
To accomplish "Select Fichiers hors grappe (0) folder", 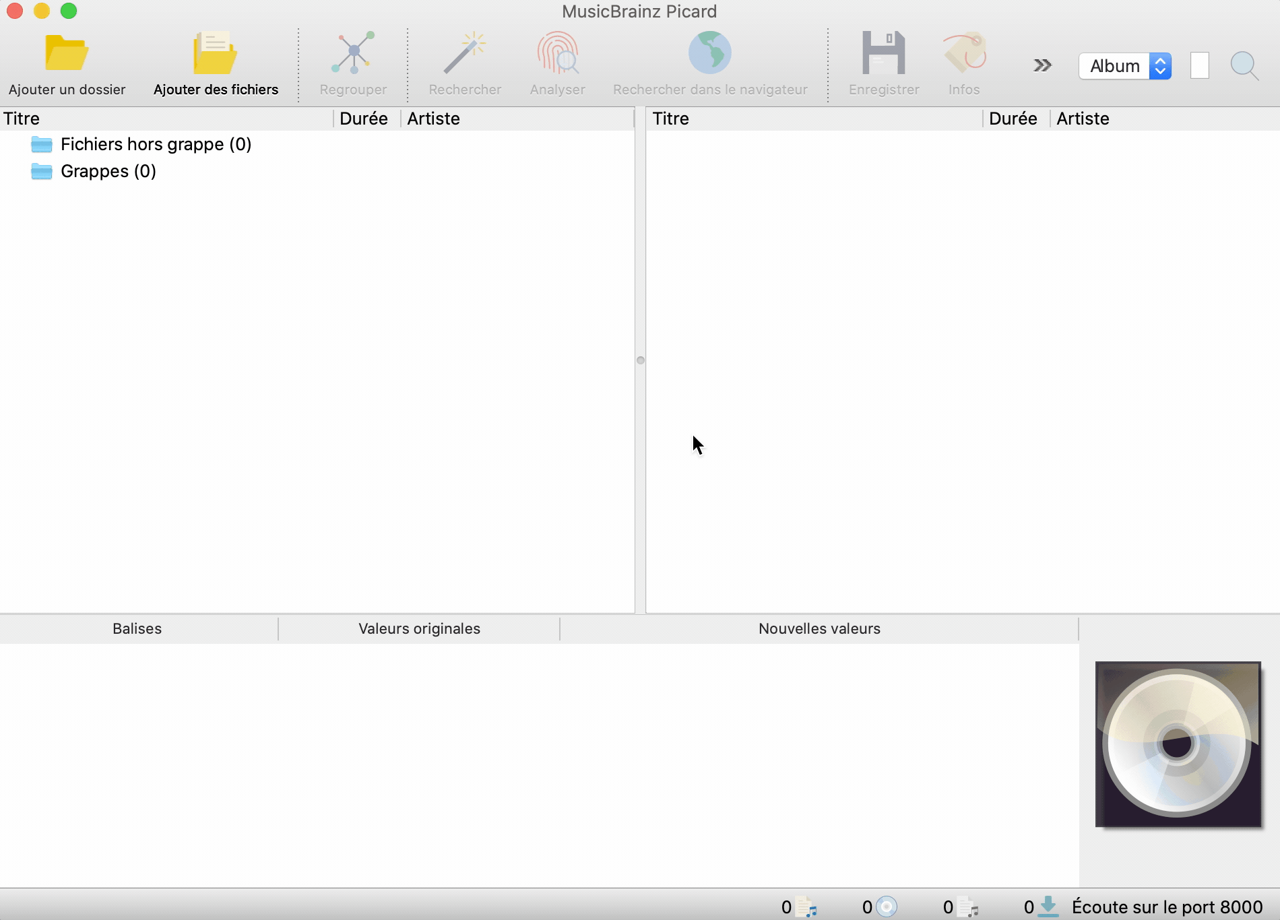I will [156, 144].
